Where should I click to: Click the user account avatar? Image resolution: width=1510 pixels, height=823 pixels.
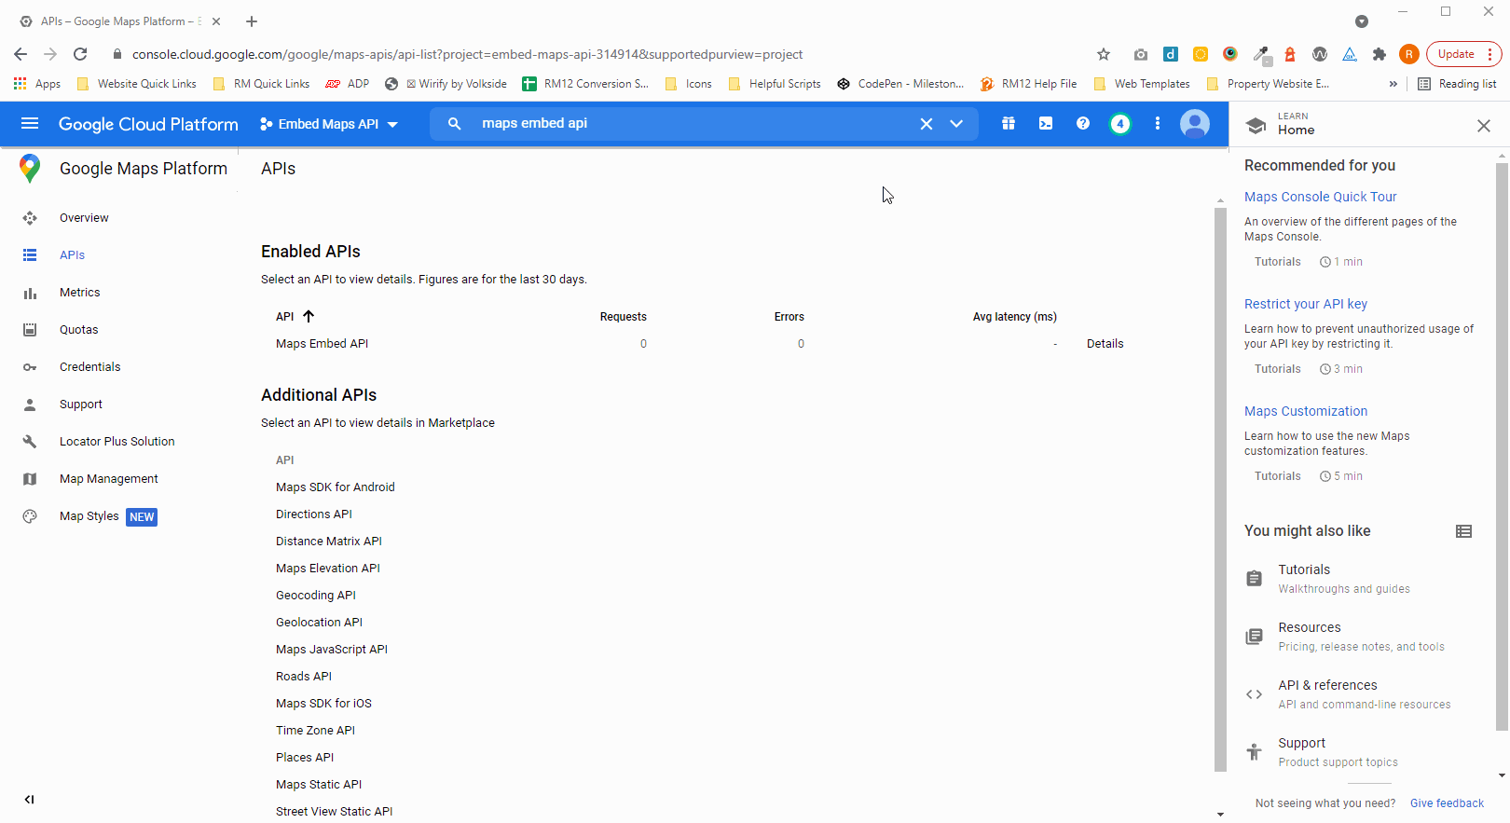[1195, 123]
